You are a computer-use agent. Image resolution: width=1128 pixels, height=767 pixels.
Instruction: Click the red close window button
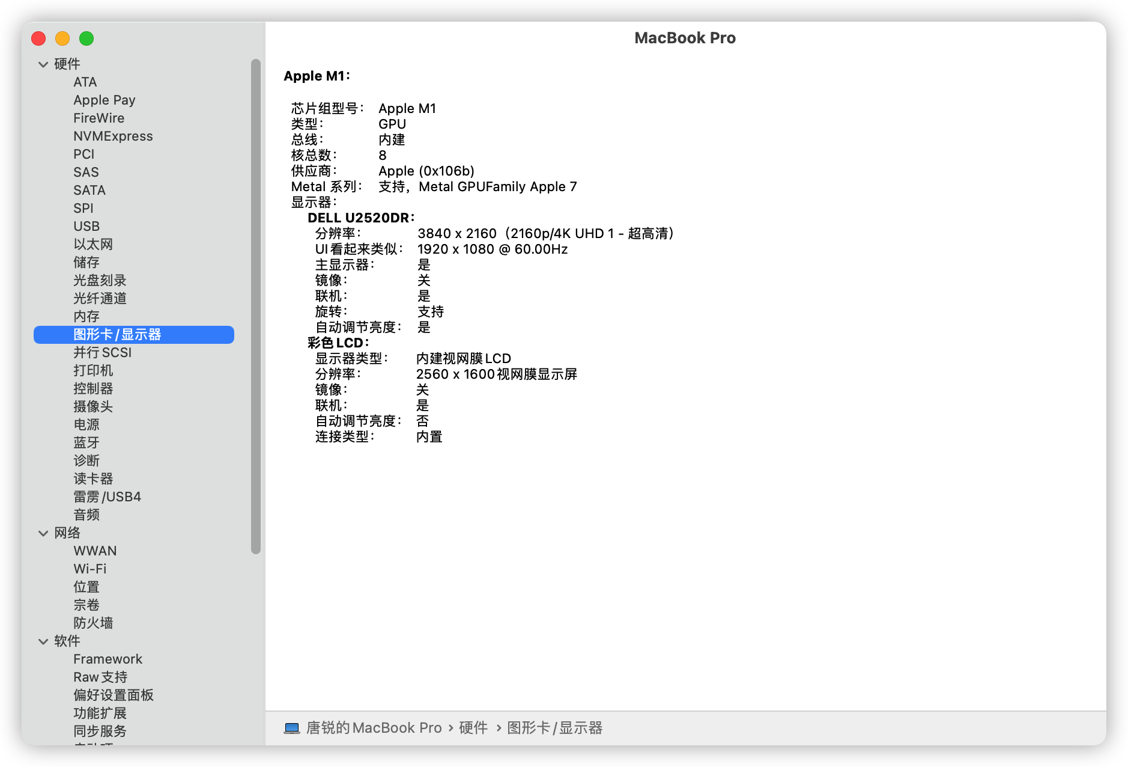(38, 38)
